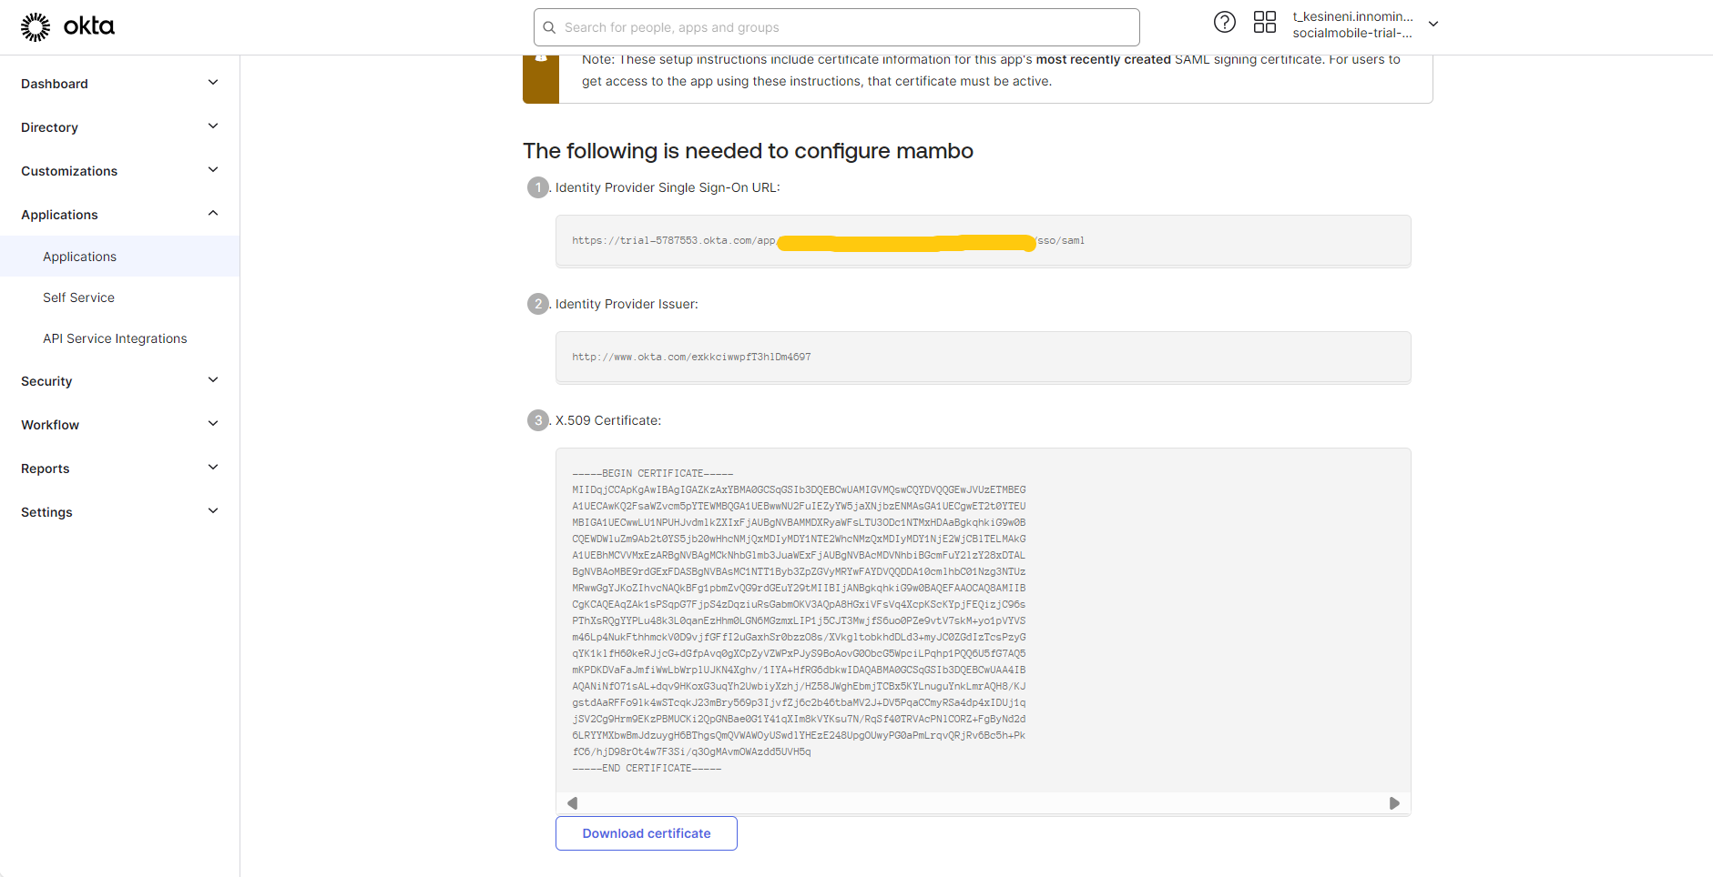This screenshot has width=1713, height=877.
Task: Click the Identity Provider Issuer URL field
Action: tap(983, 357)
